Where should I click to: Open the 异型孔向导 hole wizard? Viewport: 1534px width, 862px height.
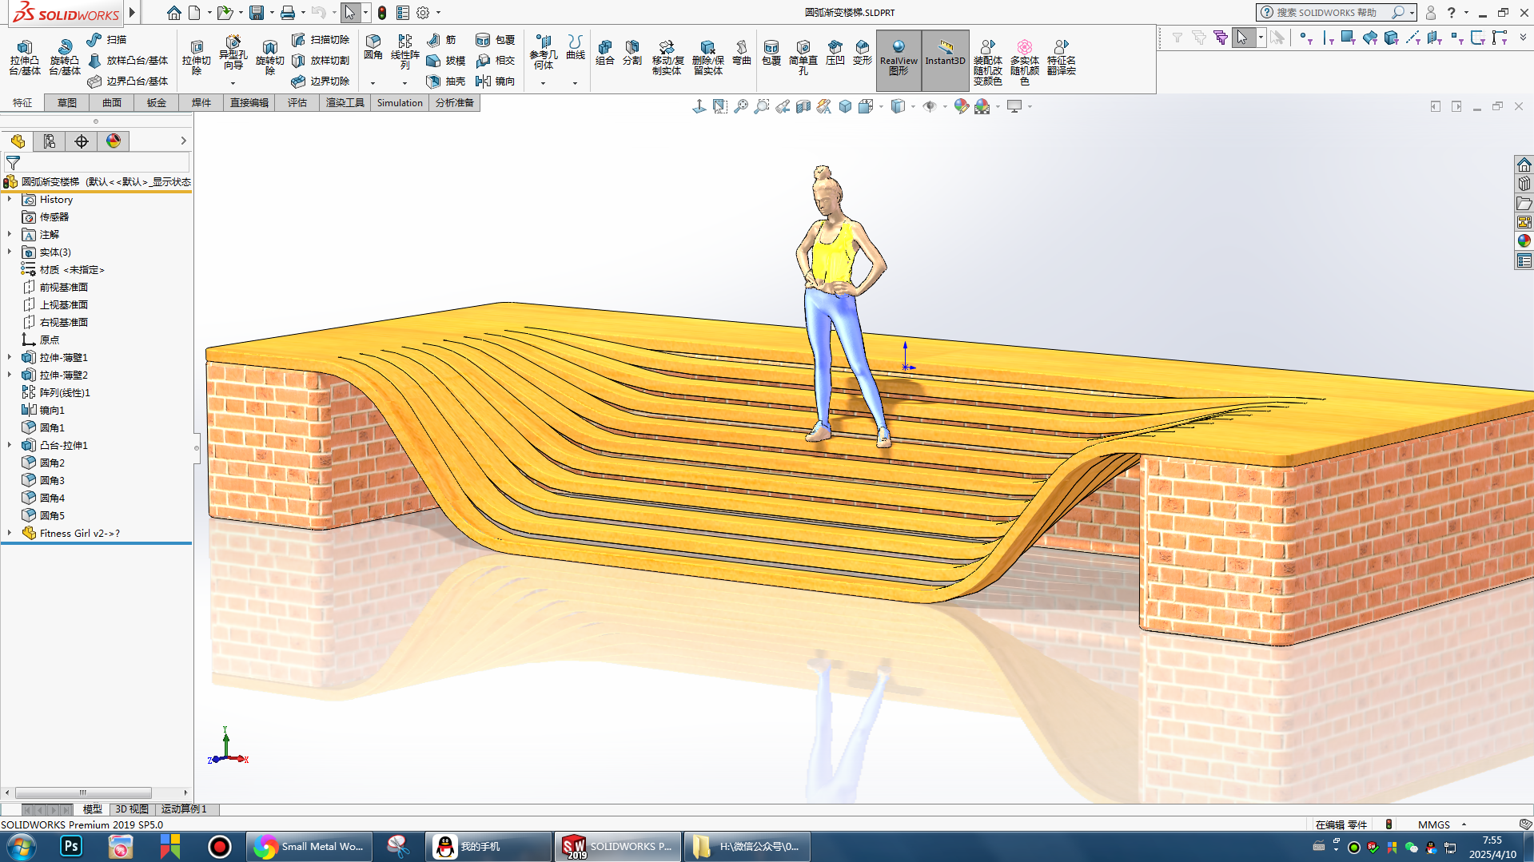(233, 53)
